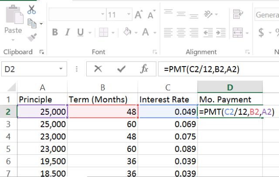Viewport: 279px width, 177px height.
Task: Open the Accounting format dropdown arrow
Action: (270, 33)
